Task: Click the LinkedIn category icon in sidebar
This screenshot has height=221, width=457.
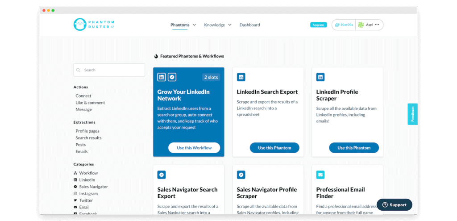Action: [75, 180]
